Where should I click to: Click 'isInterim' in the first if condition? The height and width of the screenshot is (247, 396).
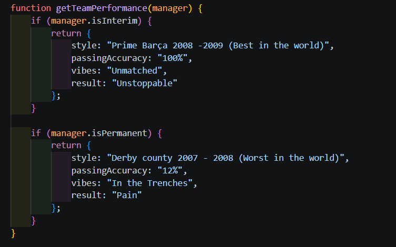coord(114,20)
